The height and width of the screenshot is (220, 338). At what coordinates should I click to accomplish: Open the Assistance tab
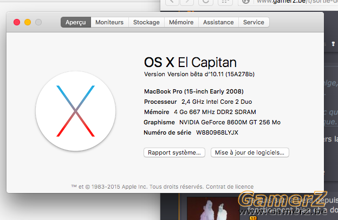[x=218, y=22]
